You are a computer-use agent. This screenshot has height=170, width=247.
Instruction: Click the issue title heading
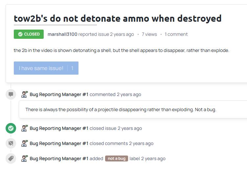click(x=118, y=18)
